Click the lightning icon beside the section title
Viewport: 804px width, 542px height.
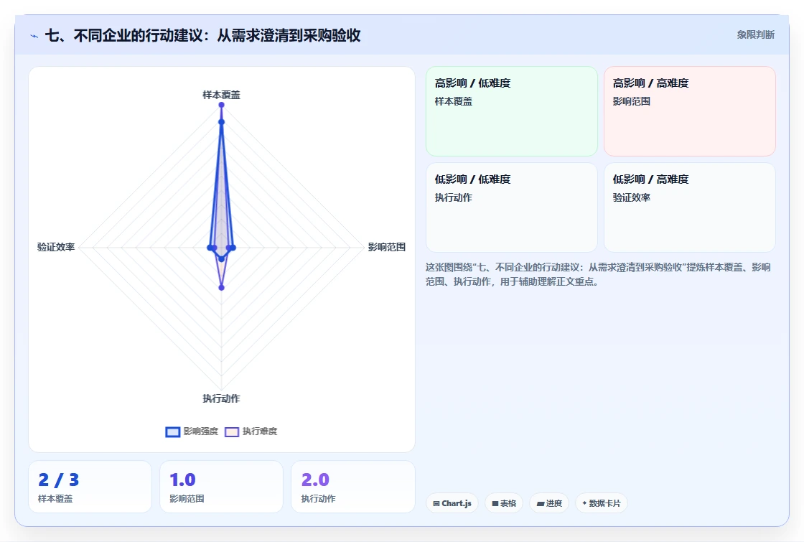pos(34,36)
